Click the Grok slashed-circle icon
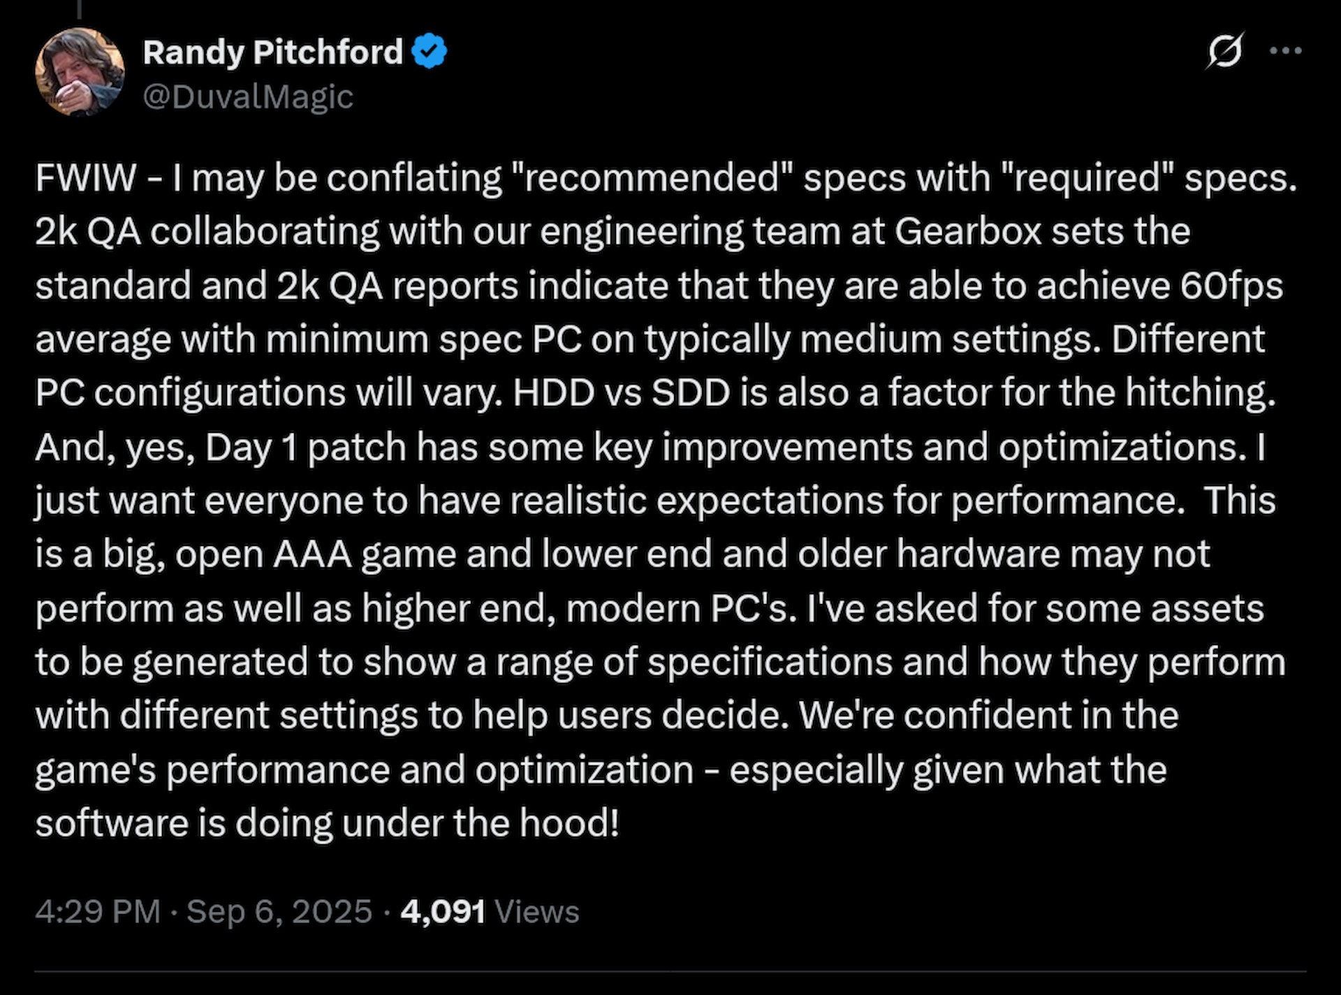Screen dimensions: 1341x995 click(1224, 51)
